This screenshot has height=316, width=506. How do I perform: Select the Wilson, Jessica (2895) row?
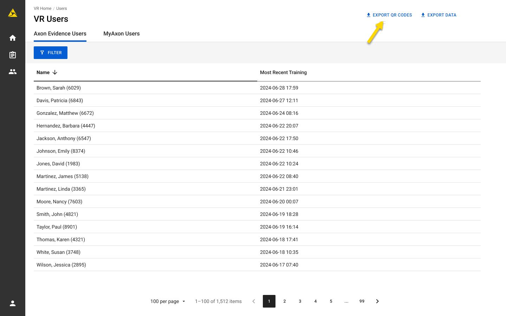61,265
